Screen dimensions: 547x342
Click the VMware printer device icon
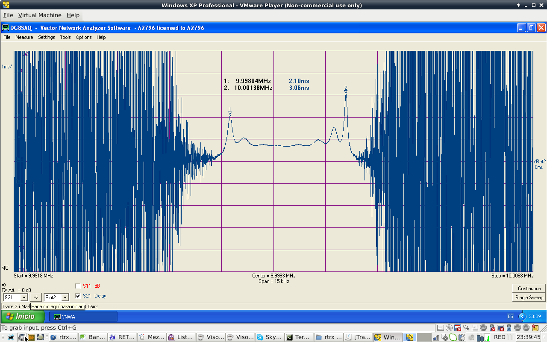(475, 328)
